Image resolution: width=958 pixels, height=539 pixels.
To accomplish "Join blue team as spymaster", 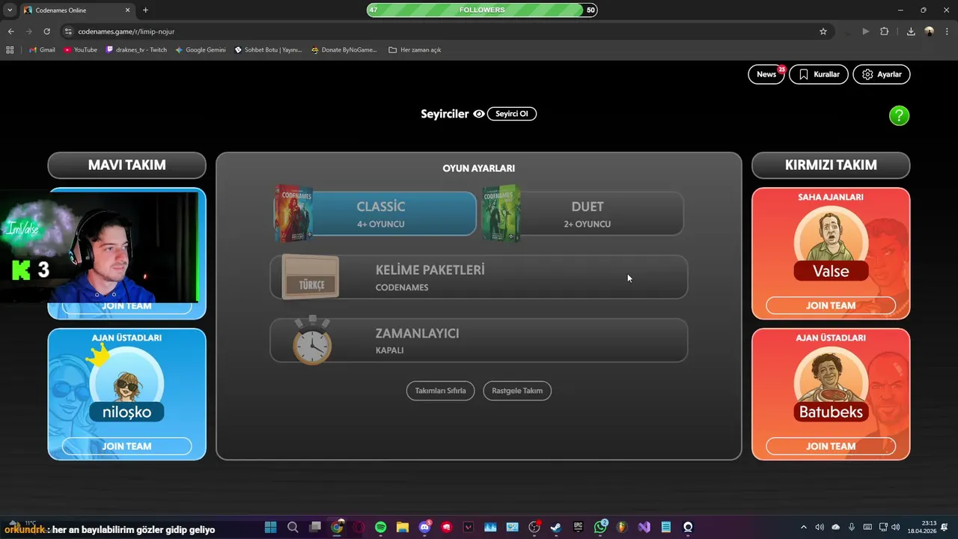I will tap(126, 446).
